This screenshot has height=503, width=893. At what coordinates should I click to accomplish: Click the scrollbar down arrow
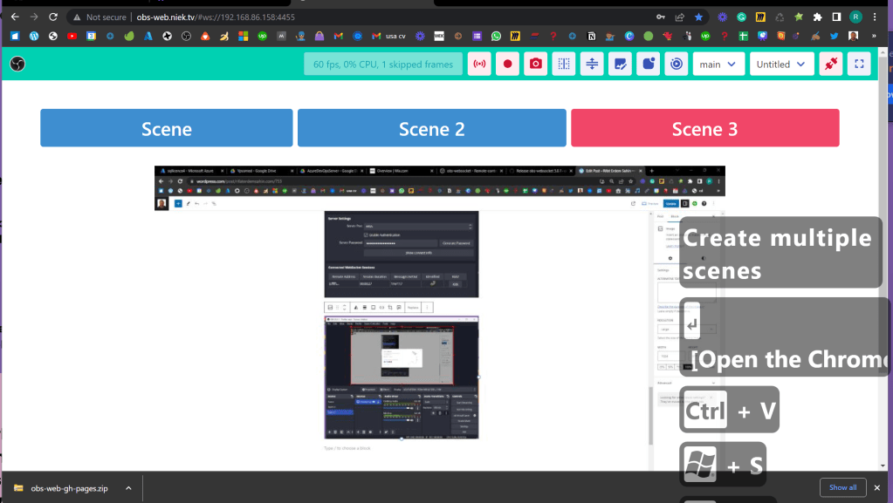click(x=883, y=466)
